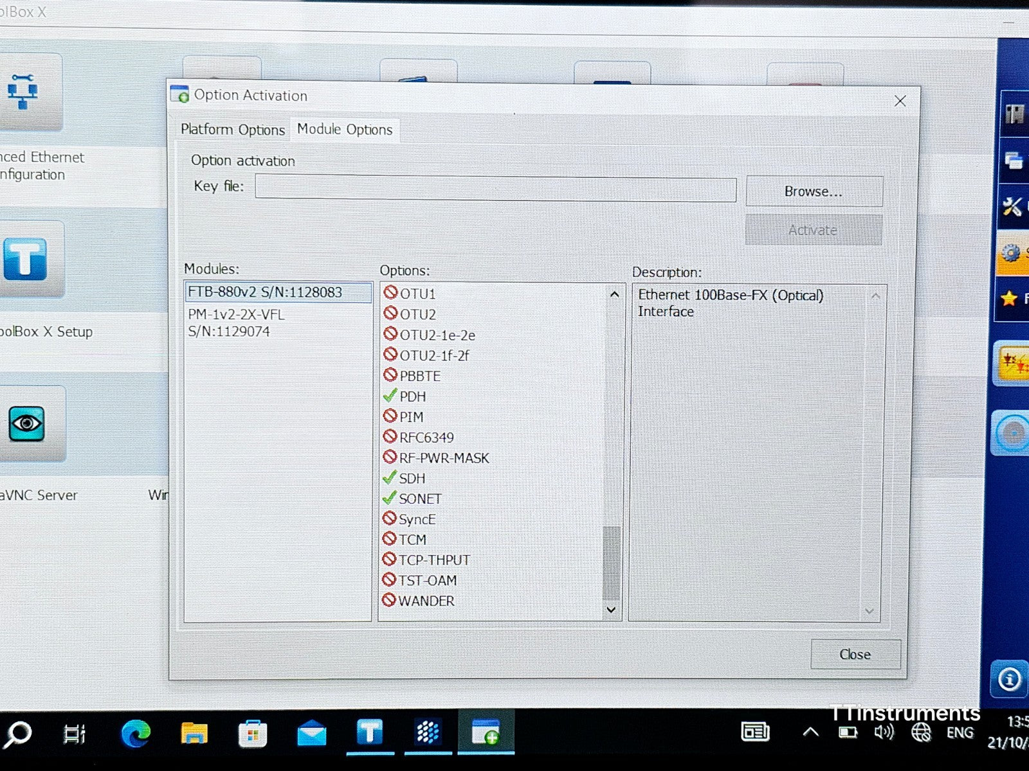Click the info icon in right sidebar
Viewport: 1029px width, 771px height.
tap(1008, 678)
